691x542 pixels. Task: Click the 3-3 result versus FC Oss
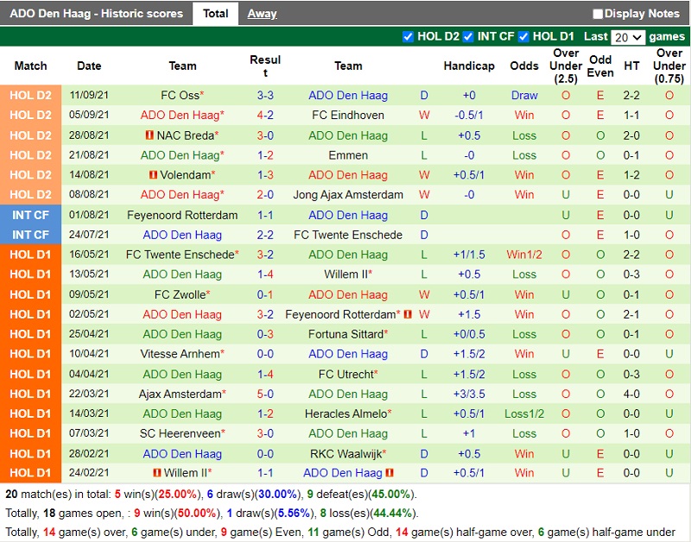tap(265, 96)
